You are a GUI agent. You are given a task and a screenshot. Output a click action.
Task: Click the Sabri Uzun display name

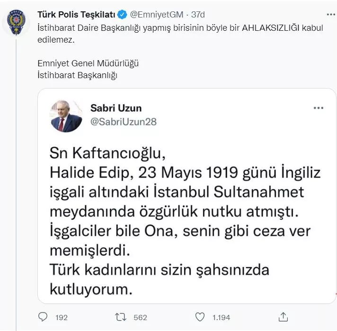(116, 108)
